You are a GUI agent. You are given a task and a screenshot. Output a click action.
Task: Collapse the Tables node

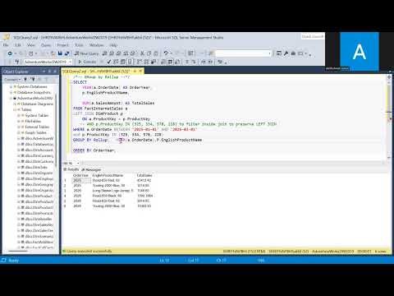[x=15, y=109]
